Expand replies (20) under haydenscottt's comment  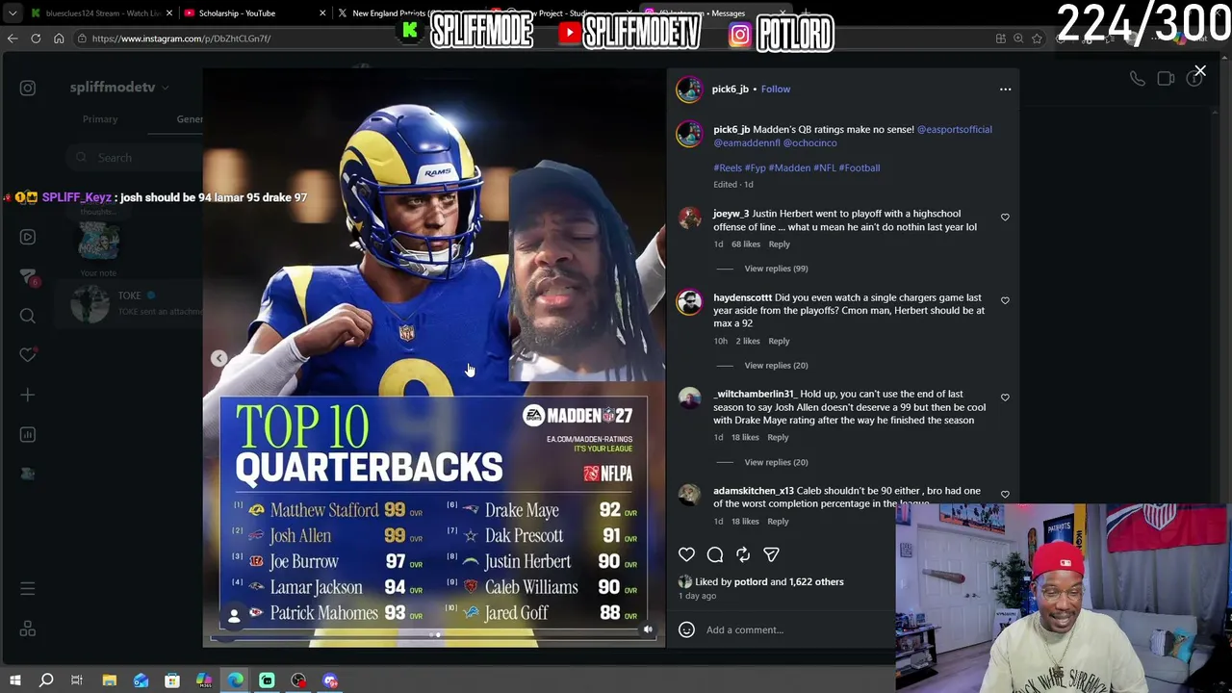click(776, 366)
